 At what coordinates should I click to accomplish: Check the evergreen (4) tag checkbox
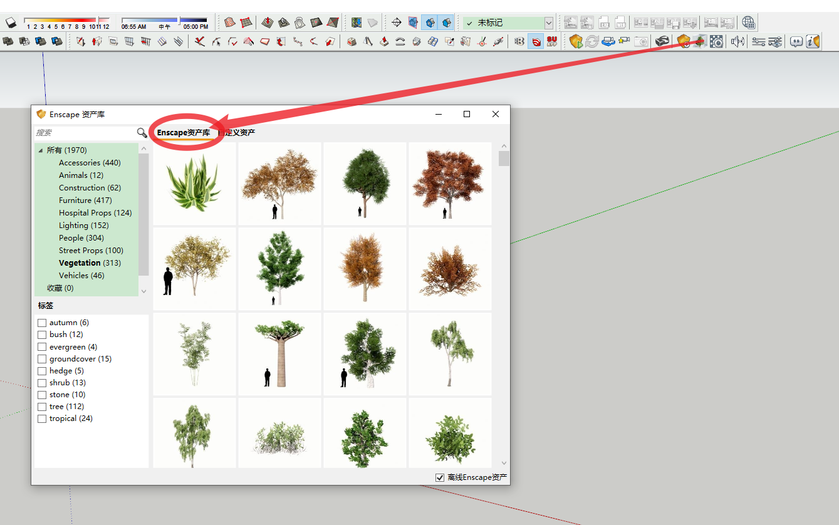tap(42, 347)
